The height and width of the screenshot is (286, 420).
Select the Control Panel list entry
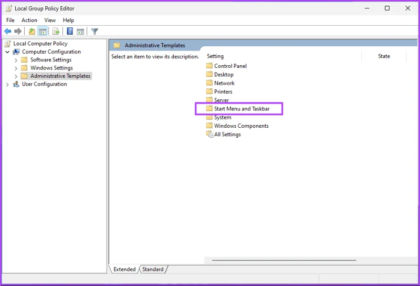coord(230,66)
